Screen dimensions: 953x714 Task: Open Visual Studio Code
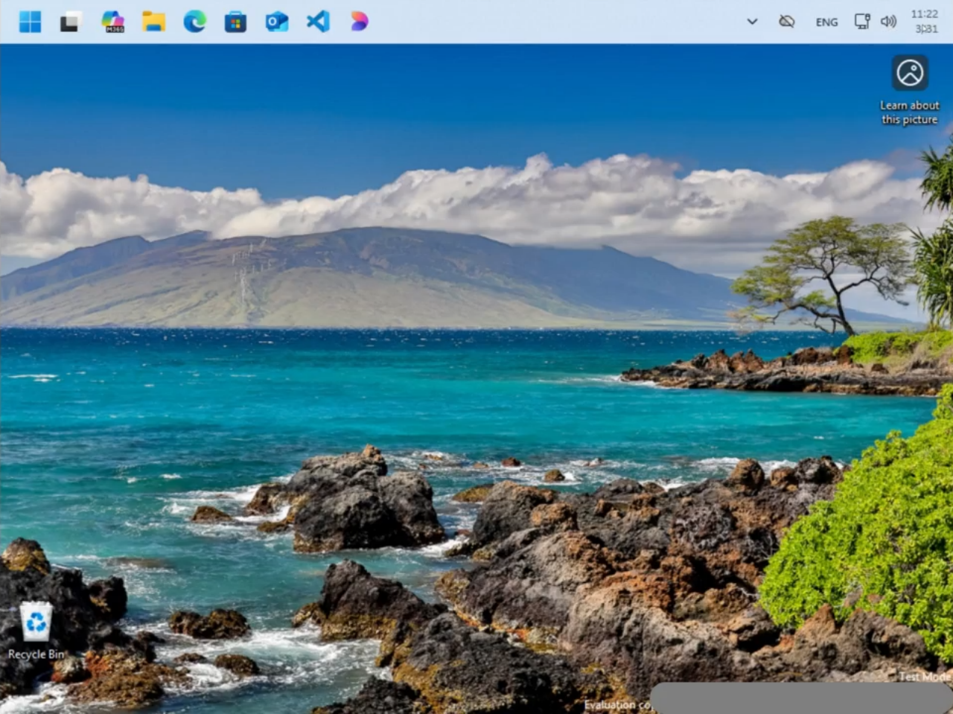318,22
